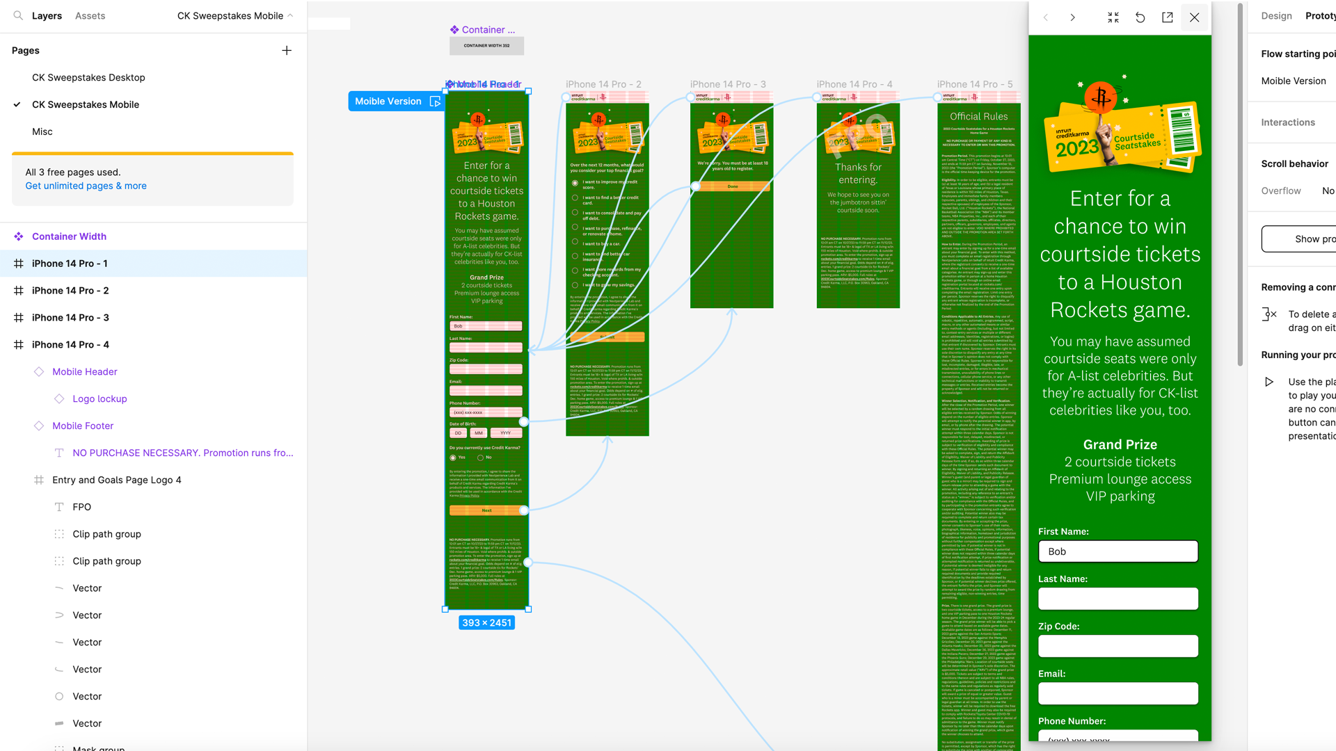Open Get unlimited pages & more link
Viewport: 1336px width, 751px height.
click(x=86, y=186)
